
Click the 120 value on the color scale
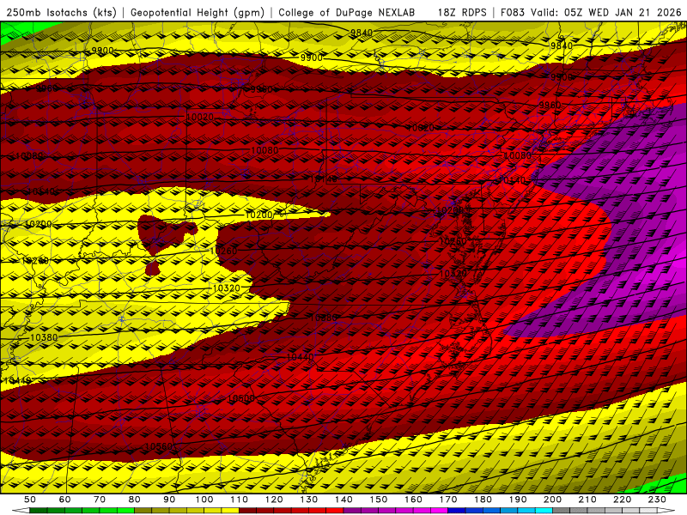pyautogui.click(x=274, y=500)
